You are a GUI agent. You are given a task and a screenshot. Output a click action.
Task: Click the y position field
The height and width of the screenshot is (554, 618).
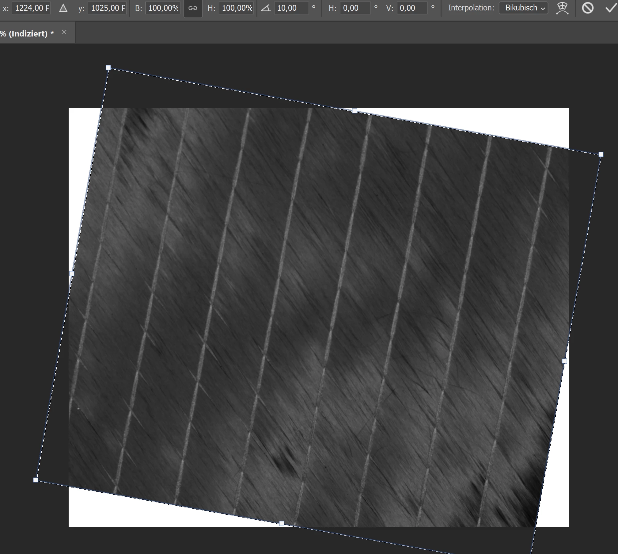coord(107,8)
